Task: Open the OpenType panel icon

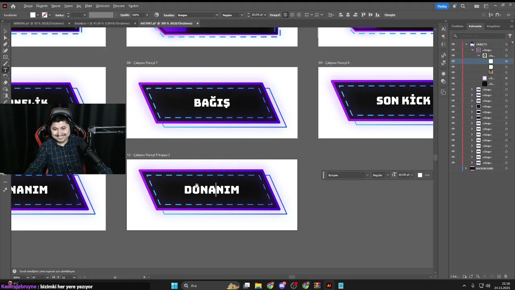Action: [x=443, y=44]
